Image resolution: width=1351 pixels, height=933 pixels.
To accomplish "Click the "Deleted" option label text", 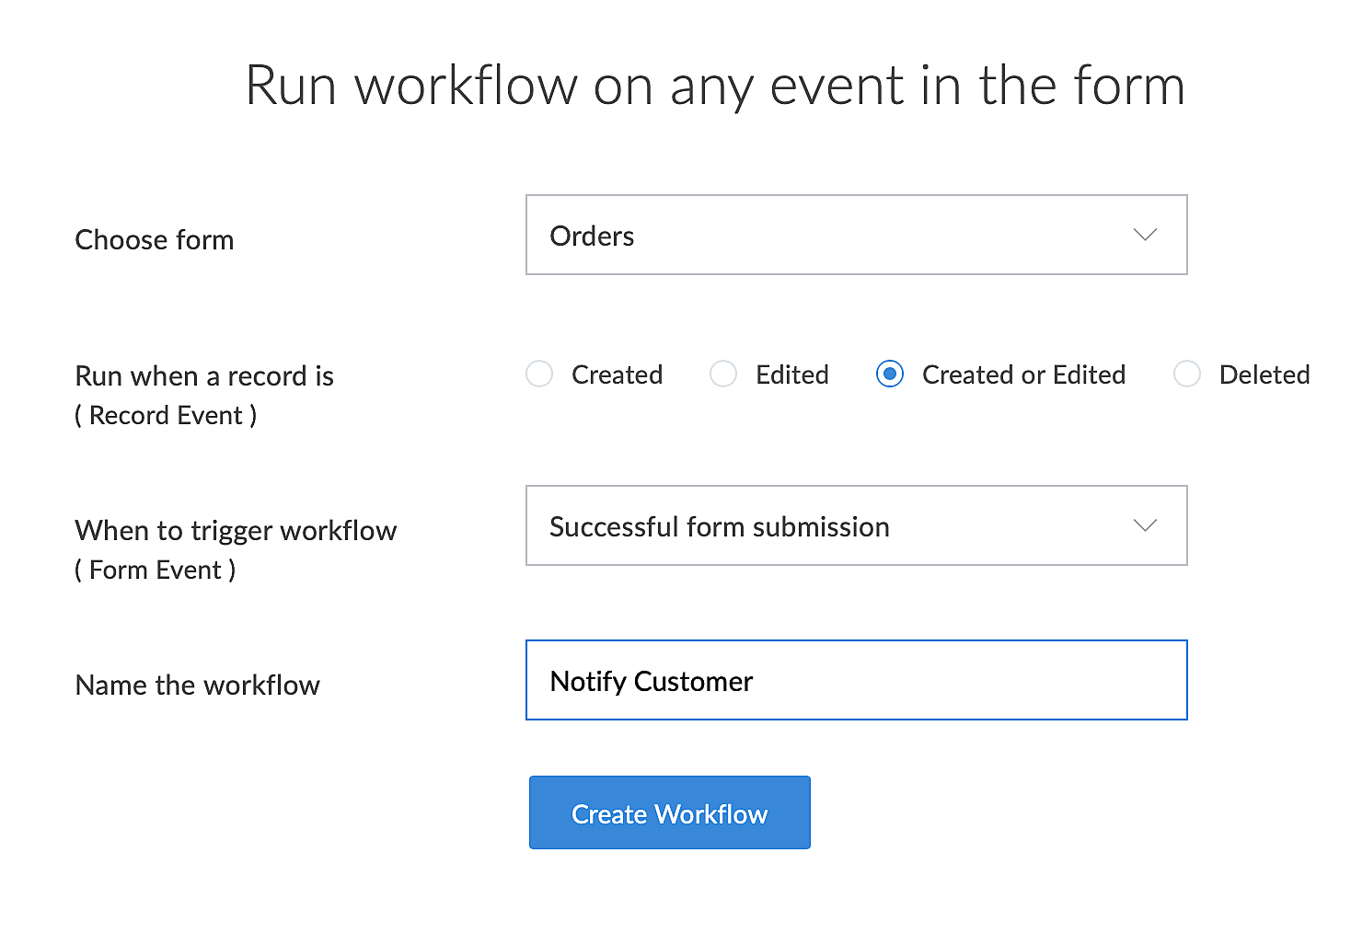I will (x=1264, y=374).
